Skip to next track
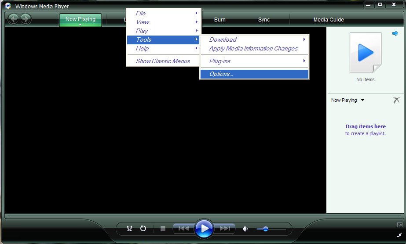This screenshot has width=406, height=244. (x=225, y=229)
